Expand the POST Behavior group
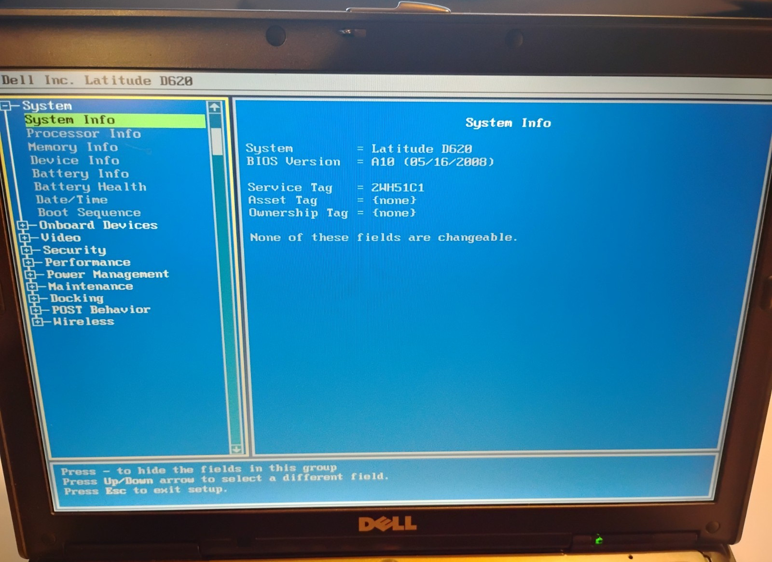 pyautogui.click(x=36, y=310)
